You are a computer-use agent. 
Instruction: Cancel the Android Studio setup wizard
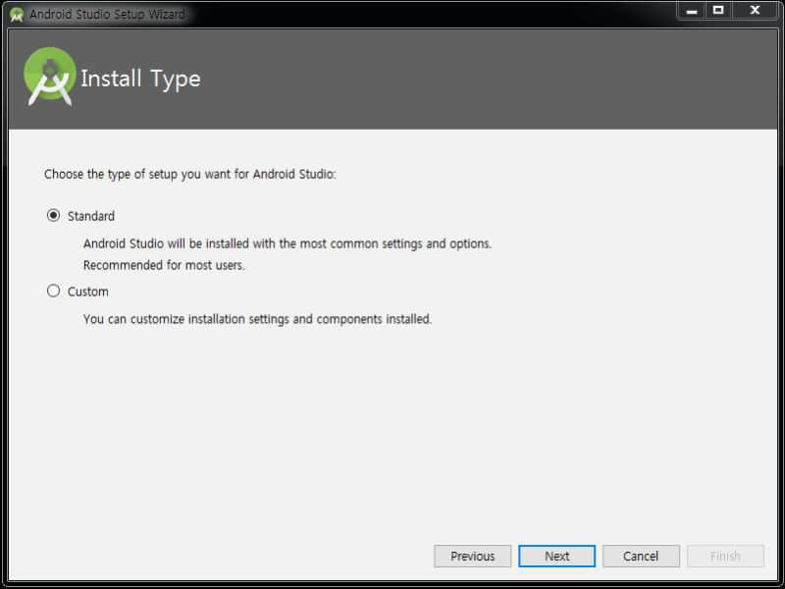click(x=641, y=556)
